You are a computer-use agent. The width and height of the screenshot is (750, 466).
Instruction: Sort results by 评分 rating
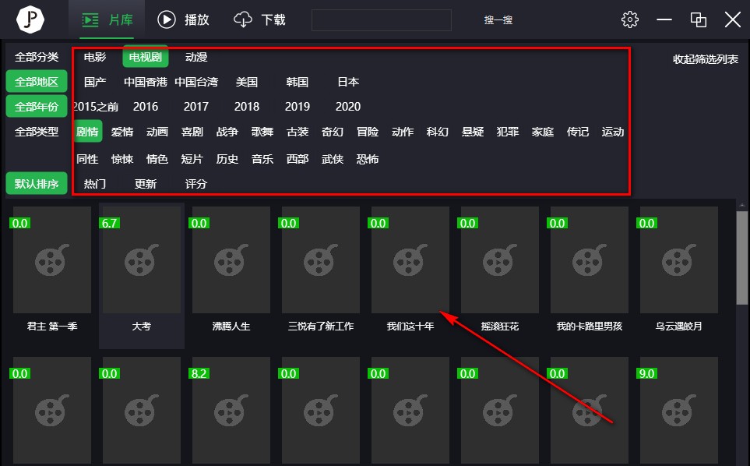[195, 183]
